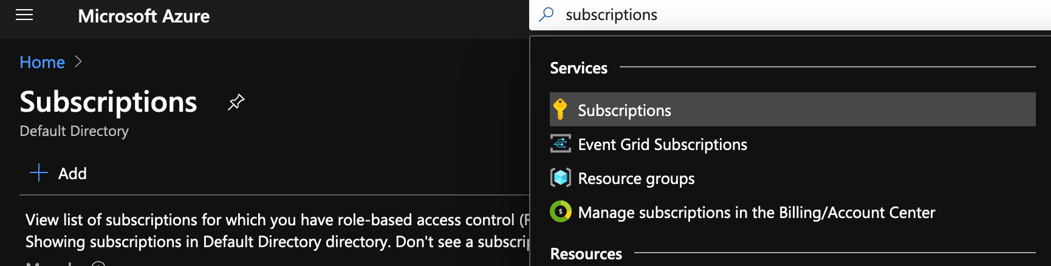Click the Resource groups cube icon
The image size is (1051, 266).
(560, 178)
